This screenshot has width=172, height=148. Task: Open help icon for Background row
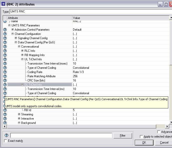tap(5, 123)
